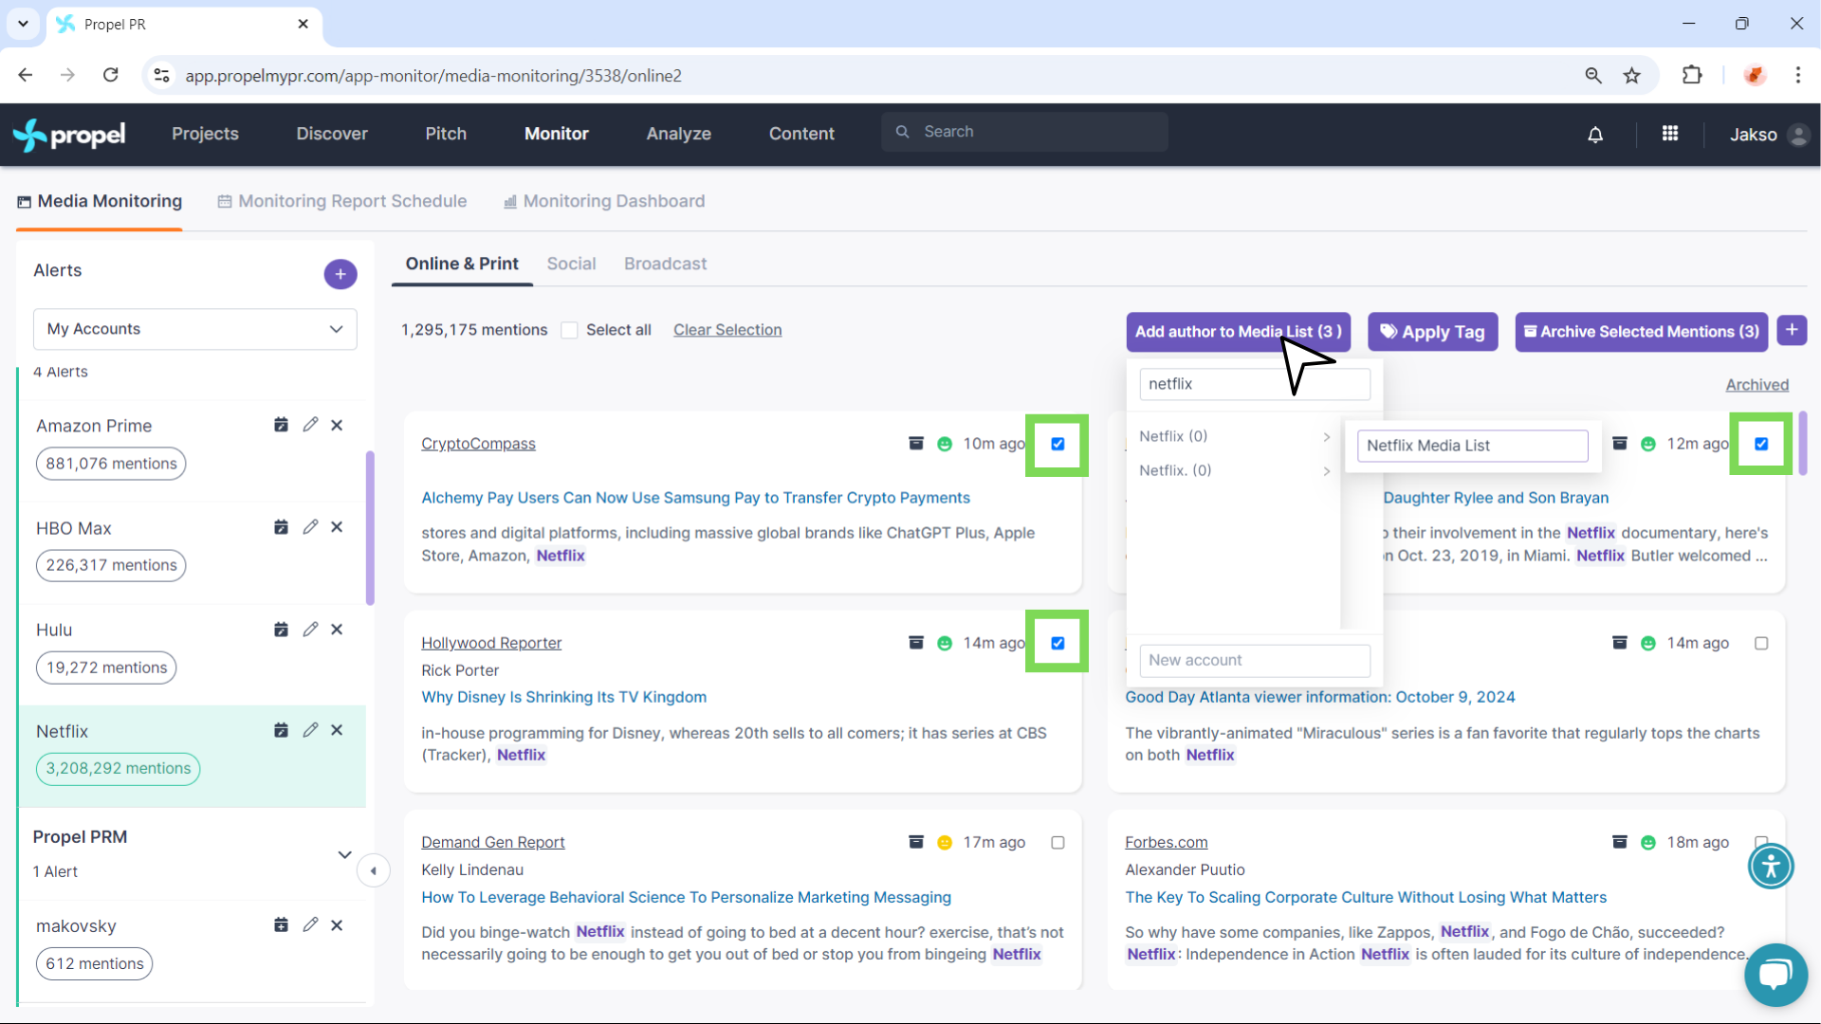Select the Netflix Media List entry
The image size is (1821, 1024).
click(x=1472, y=446)
